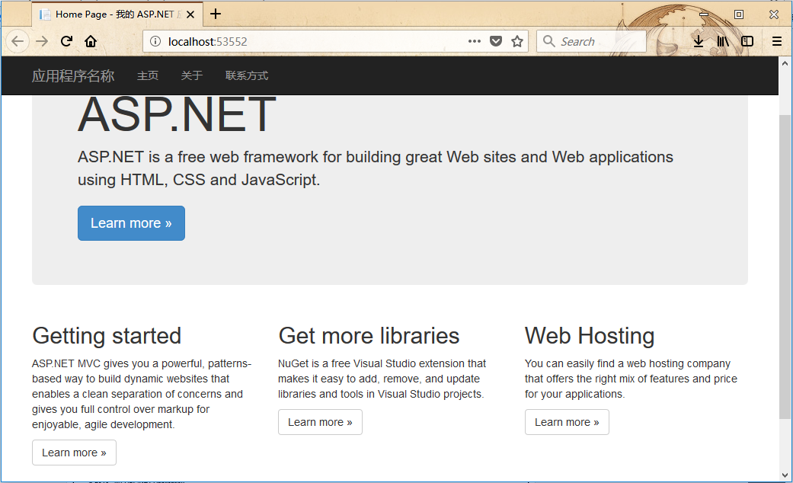Save page to Pocket
793x483 pixels.
click(496, 42)
